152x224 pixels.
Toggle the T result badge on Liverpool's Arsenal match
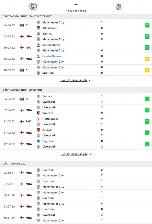pos(147,133)
